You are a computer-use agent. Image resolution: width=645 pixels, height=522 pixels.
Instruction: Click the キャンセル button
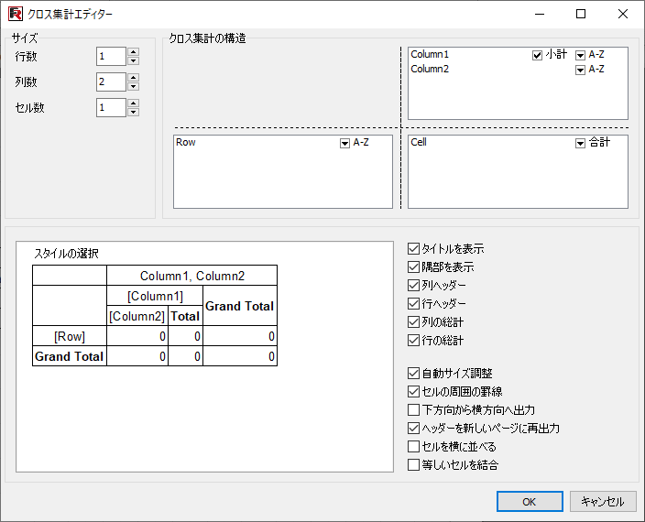(603, 502)
